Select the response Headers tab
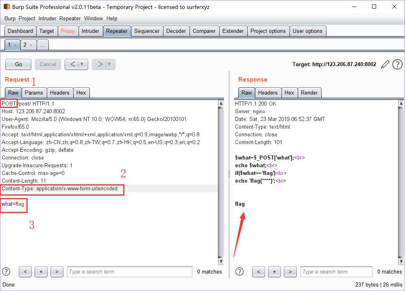Screen dimensions: 405x291 [268, 93]
